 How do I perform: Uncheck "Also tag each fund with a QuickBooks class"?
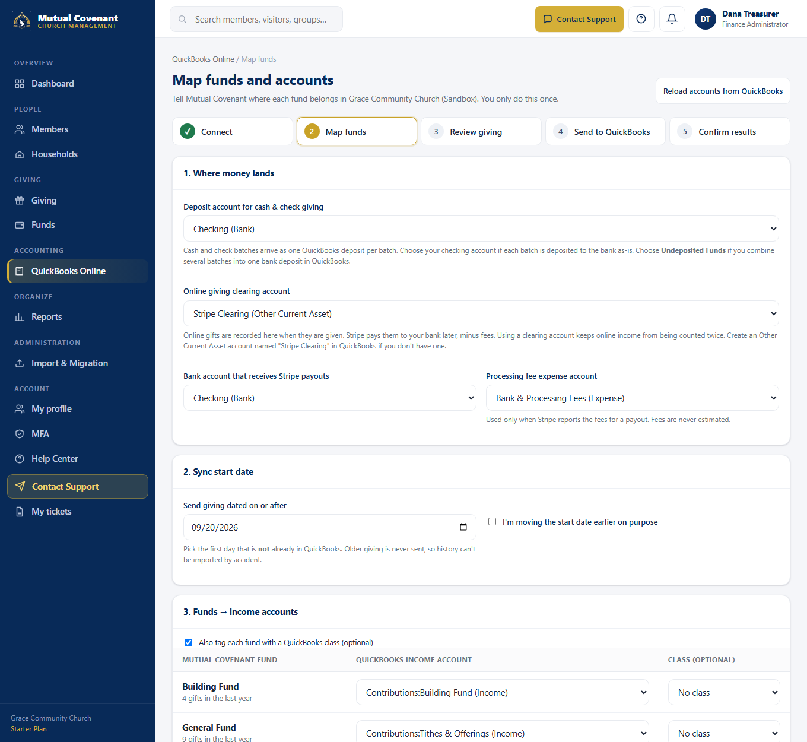click(x=188, y=642)
